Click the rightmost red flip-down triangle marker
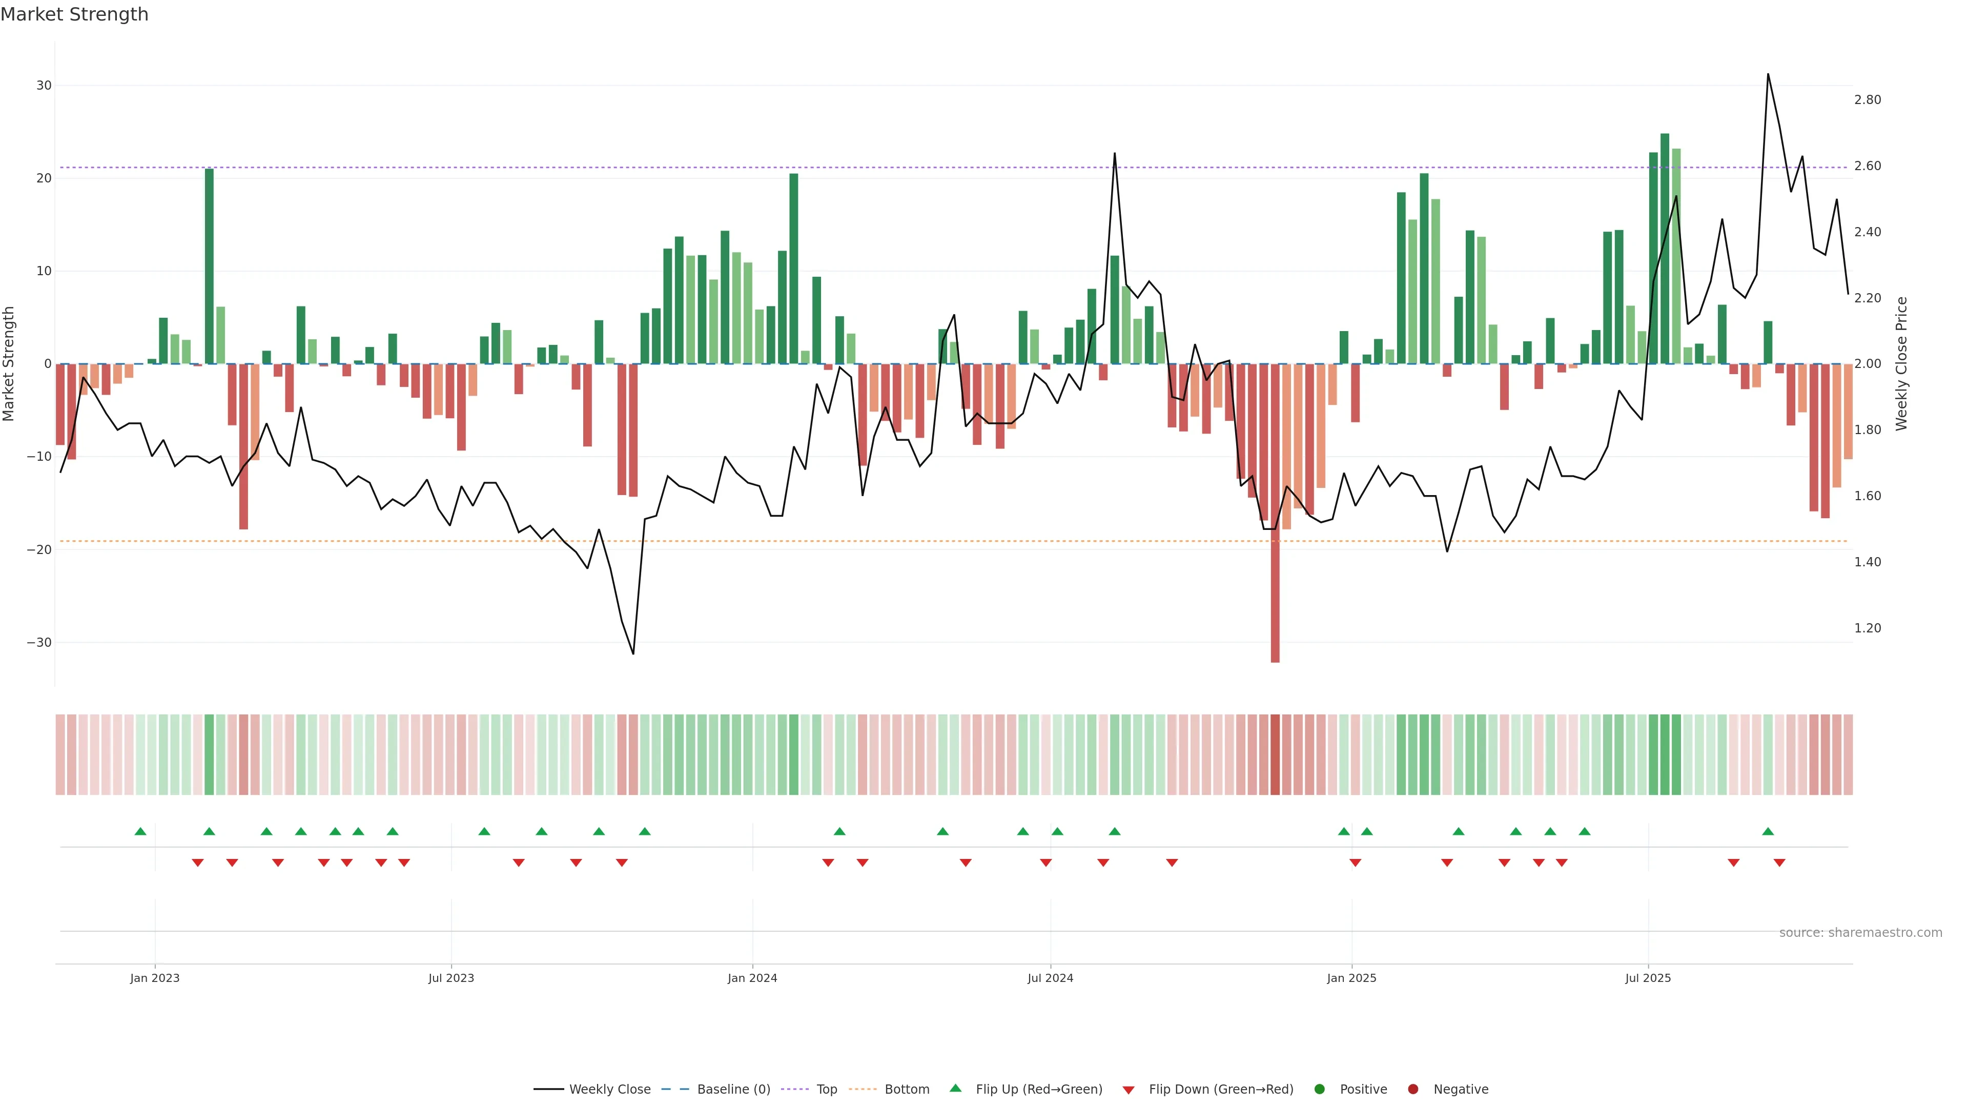Screen dimensions: 1968x1107 click(1779, 863)
